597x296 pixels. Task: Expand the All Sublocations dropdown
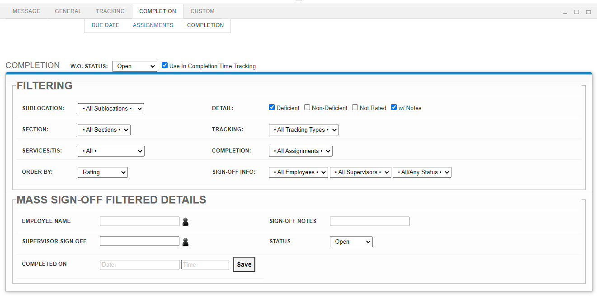(x=111, y=108)
